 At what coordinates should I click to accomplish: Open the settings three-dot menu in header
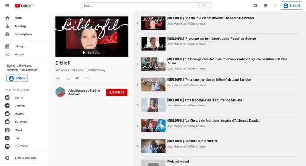pyautogui.click(x=275, y=6)
